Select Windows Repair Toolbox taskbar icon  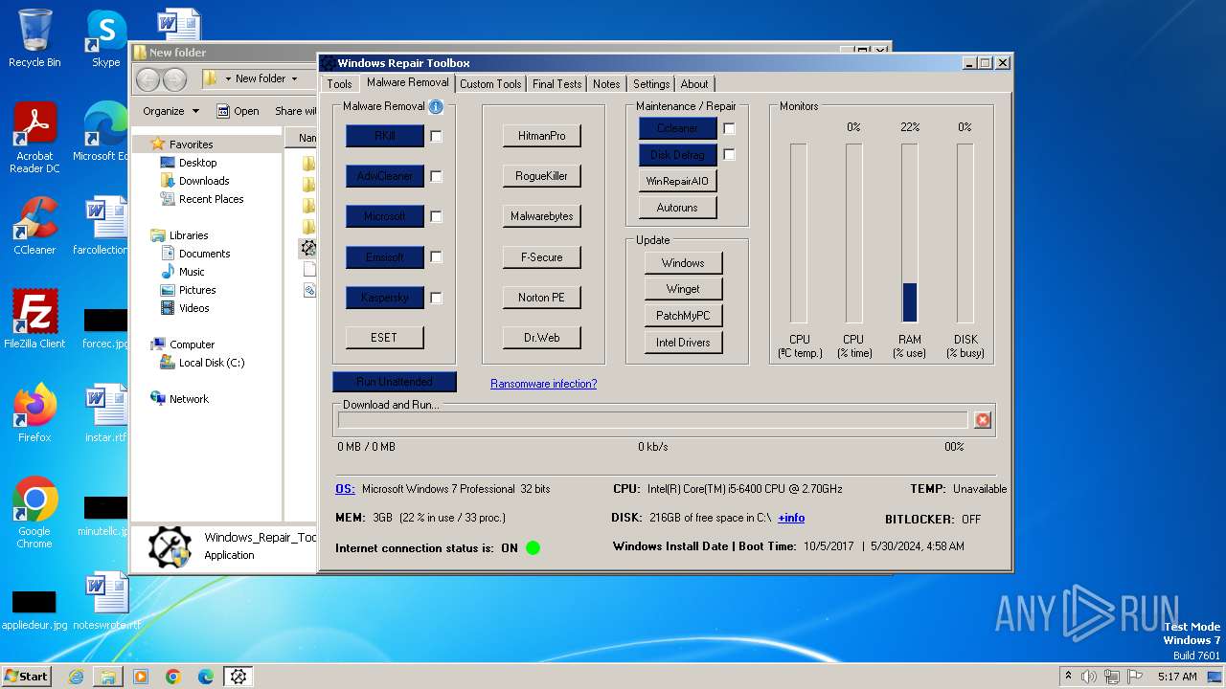pyautogui.click(x=238, y=677)
